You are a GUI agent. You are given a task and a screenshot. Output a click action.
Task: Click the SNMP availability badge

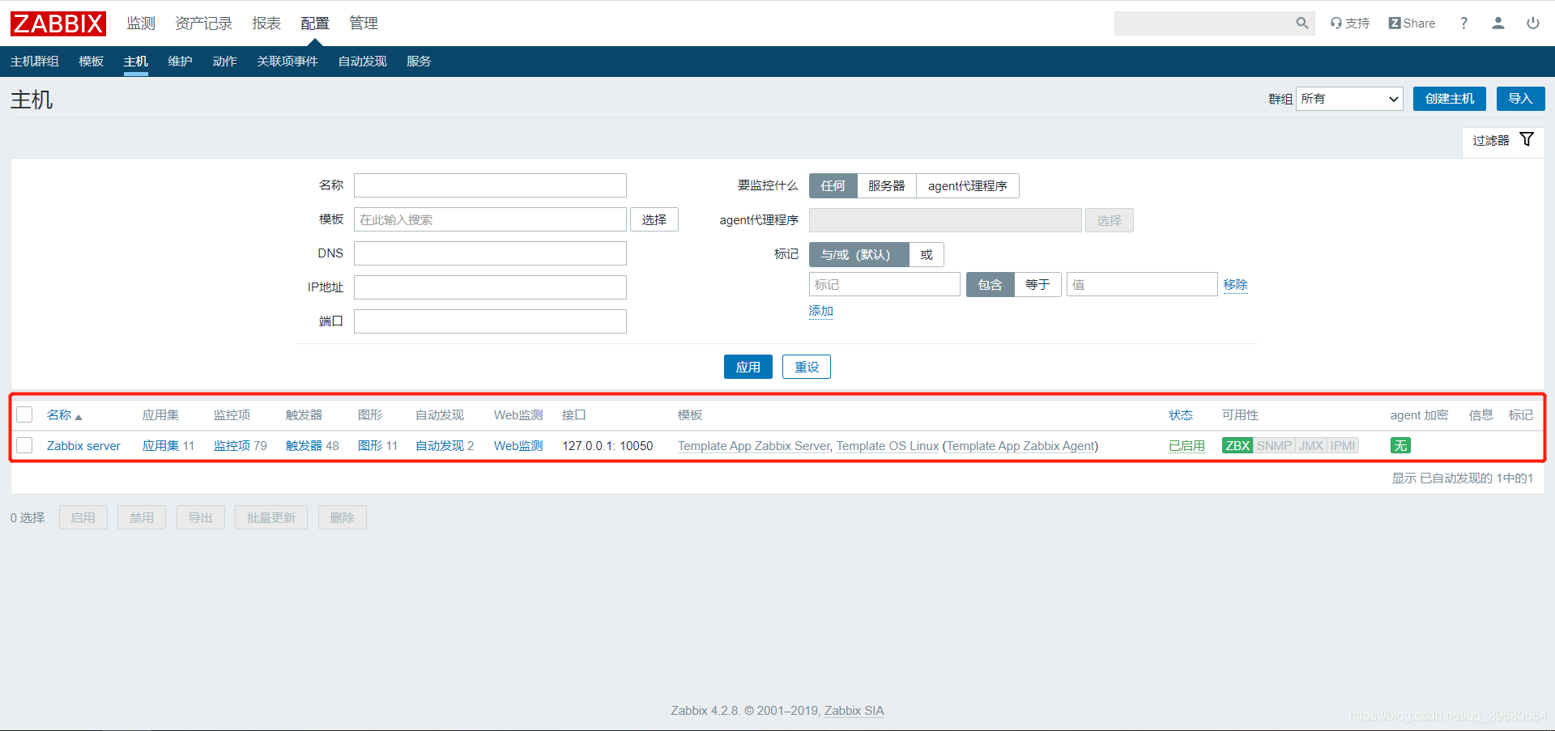click(1274, 445)
